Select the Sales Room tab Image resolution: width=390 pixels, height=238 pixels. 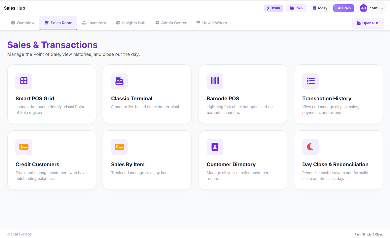click(58, 23)
